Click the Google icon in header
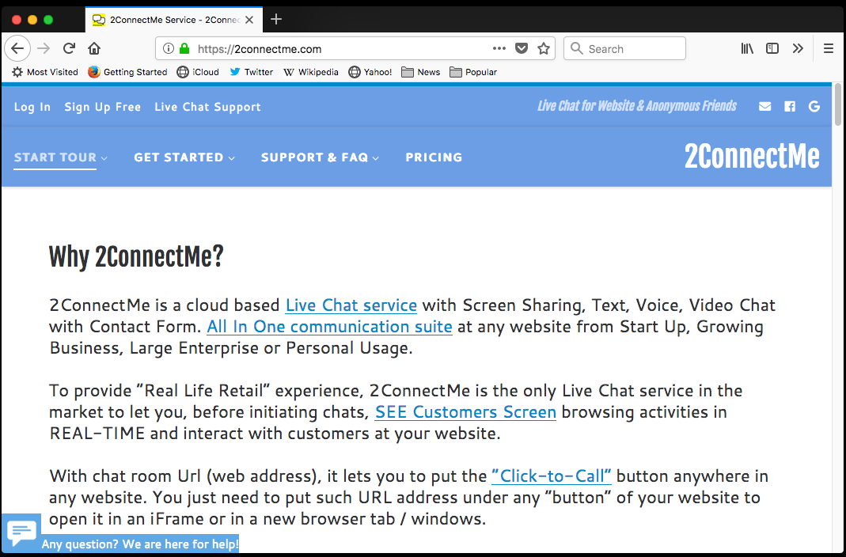This screenshot has width=846, height=557. pos(814,106)
